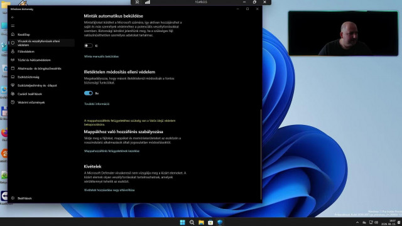Select Vírusok és veszélyforrások elleni védelem

tap(41, 43)
